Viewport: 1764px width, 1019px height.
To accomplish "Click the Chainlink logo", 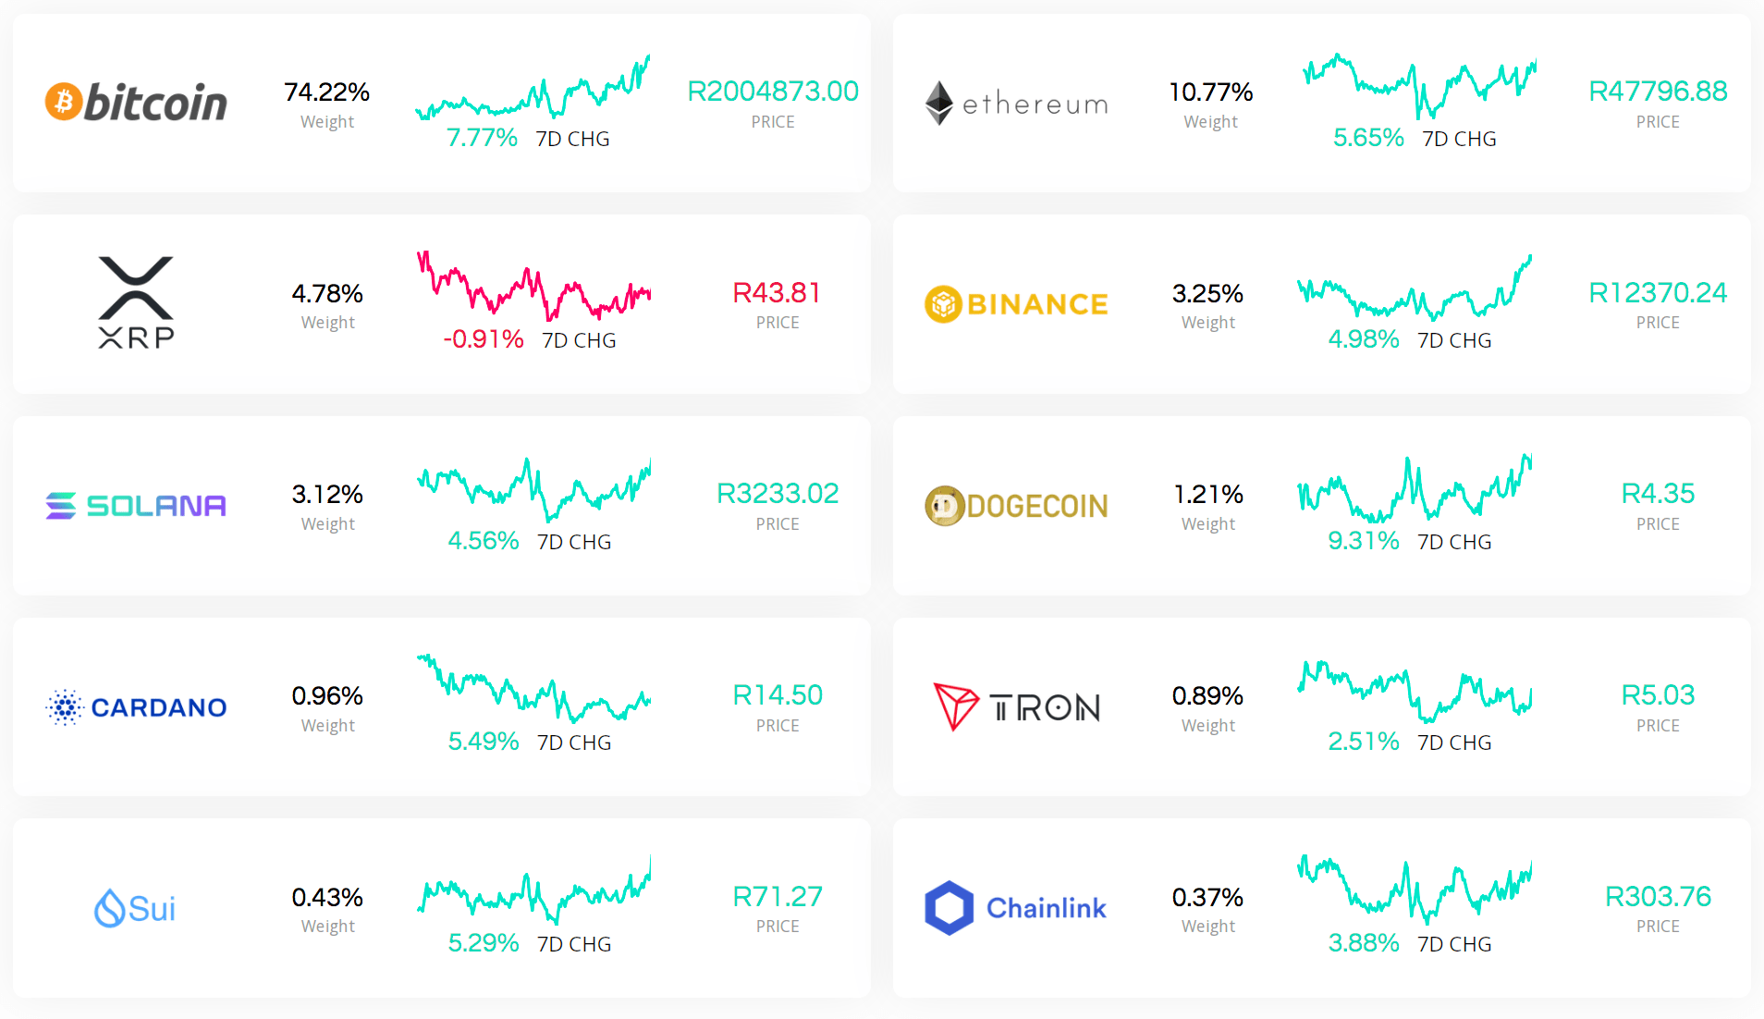I will tap(1016, 908).
